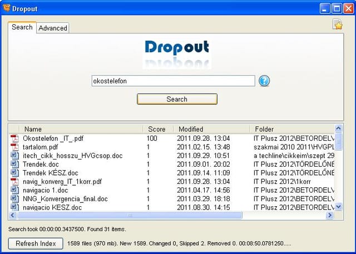This screenshot has width=356, height=254.
Task: Select the file navigacio 1.doc
Action: (46, 190)
